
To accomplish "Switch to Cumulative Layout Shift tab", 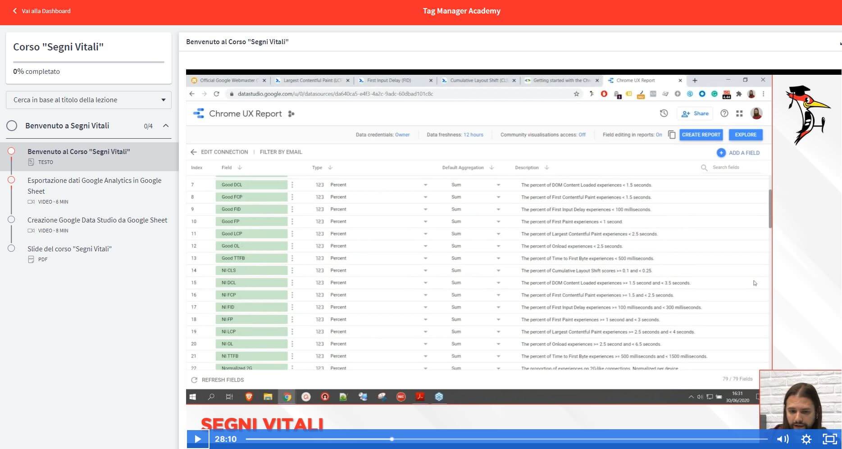I will pyautogui.click(x=479, y=81).
